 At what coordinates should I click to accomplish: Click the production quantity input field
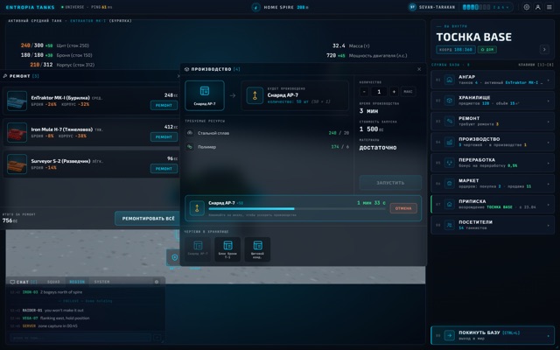(x=379, y=91)
